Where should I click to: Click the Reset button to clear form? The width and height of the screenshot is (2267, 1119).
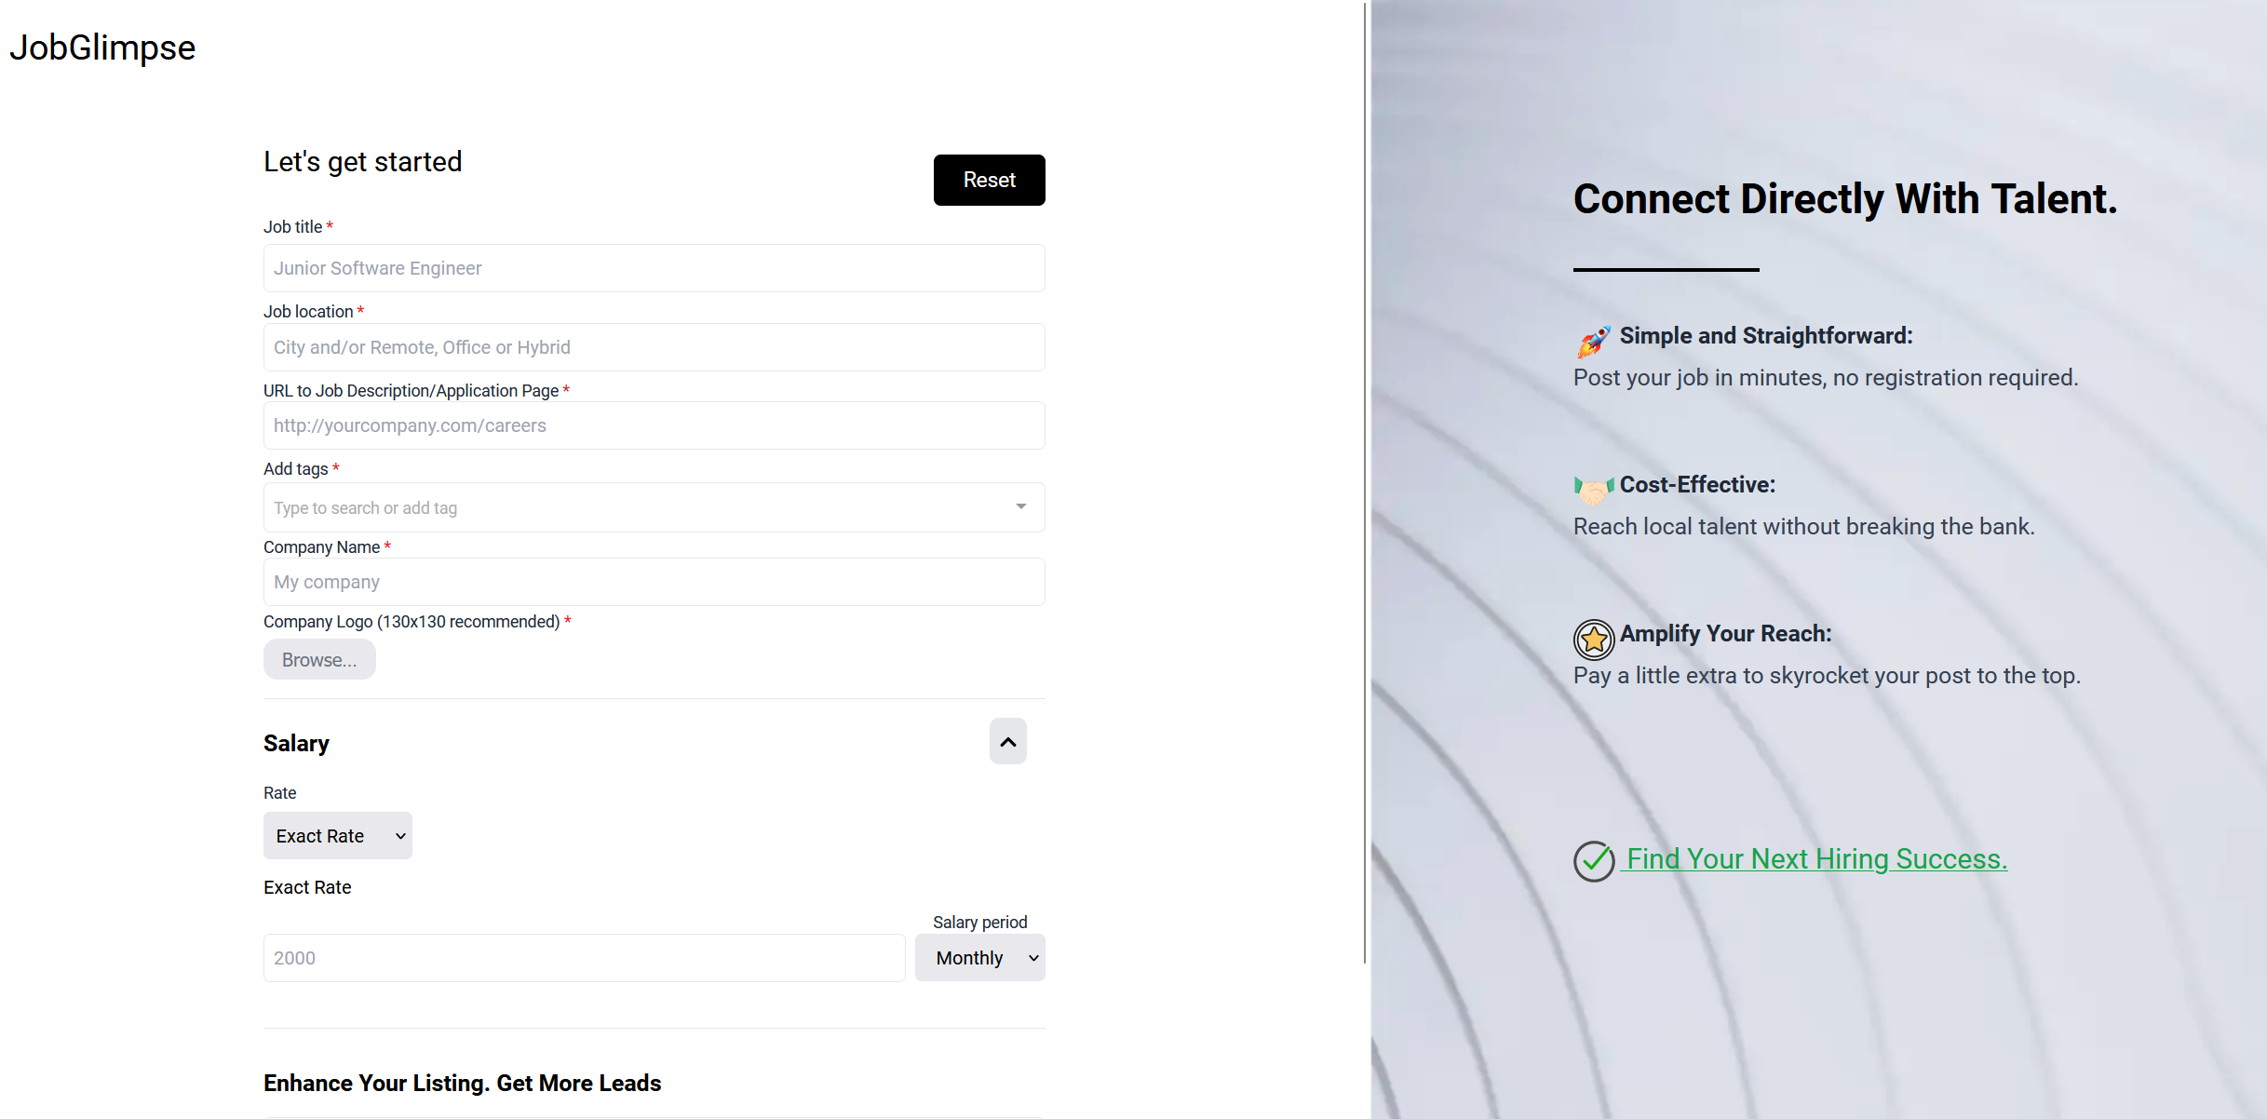[988, 180]
